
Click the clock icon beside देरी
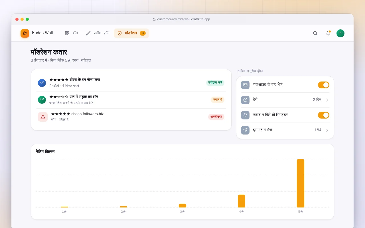[245, 100]
